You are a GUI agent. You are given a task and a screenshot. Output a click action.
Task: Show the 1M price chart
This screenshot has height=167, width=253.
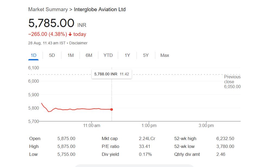70,55
